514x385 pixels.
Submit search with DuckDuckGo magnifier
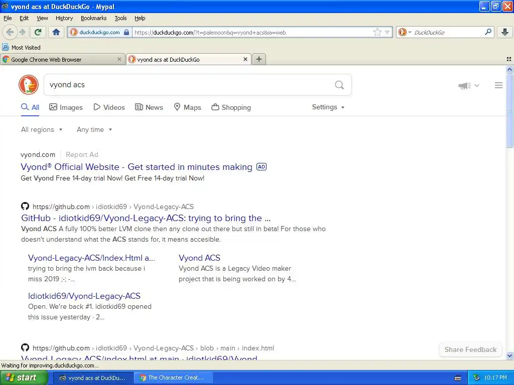[x=339, y=85]
